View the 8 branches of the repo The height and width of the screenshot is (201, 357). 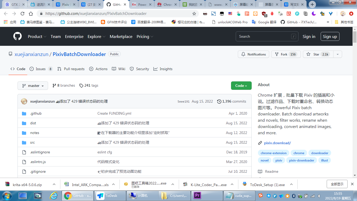(64, 85)
